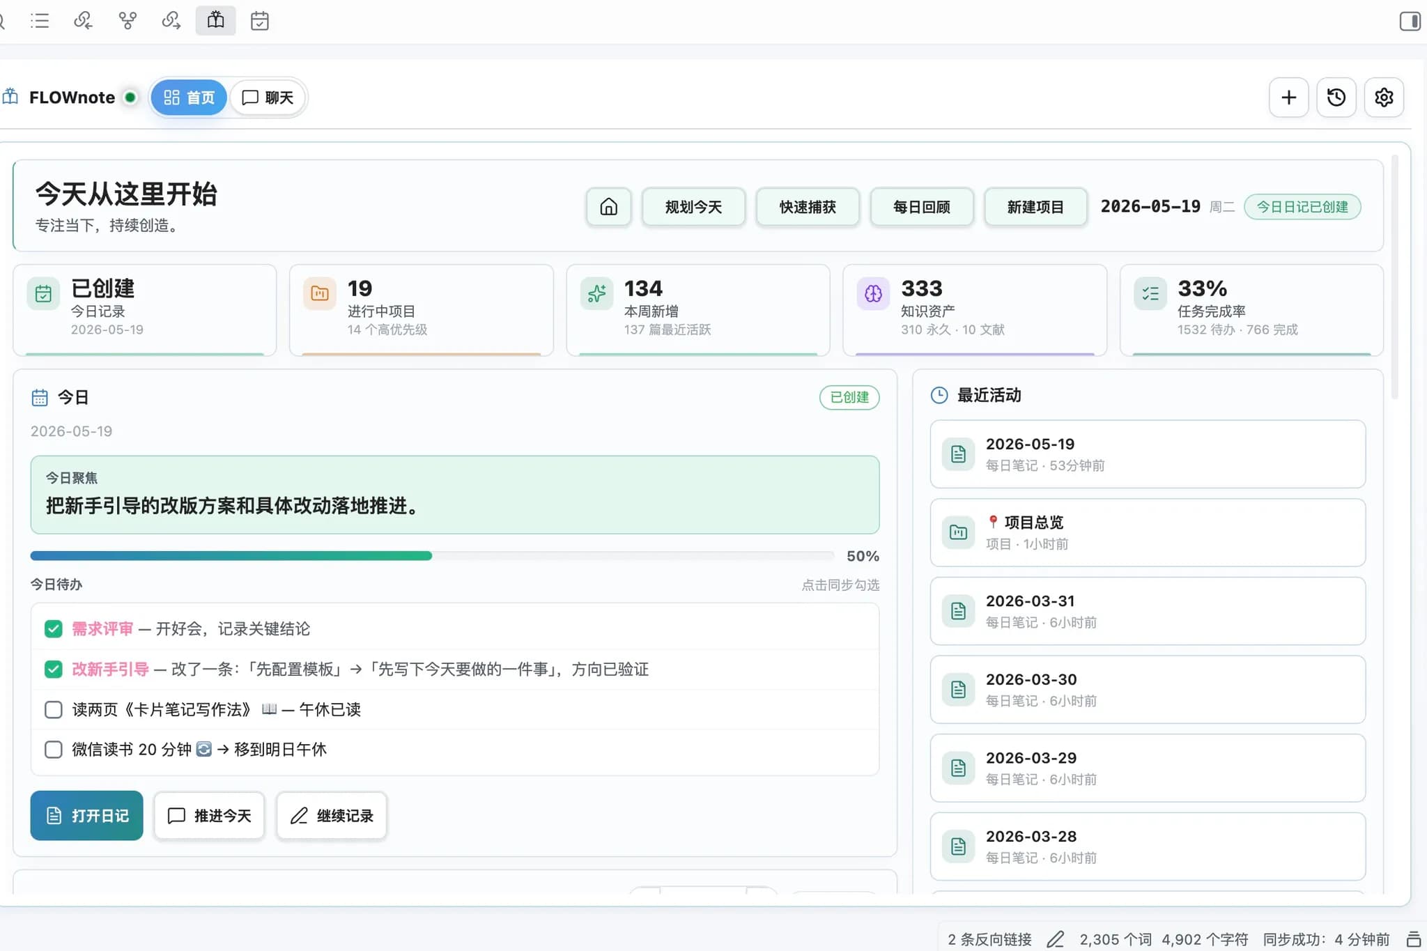Click the pencil edit icon in status bar
This screenshot has height=951, width=1427.
1056,939
